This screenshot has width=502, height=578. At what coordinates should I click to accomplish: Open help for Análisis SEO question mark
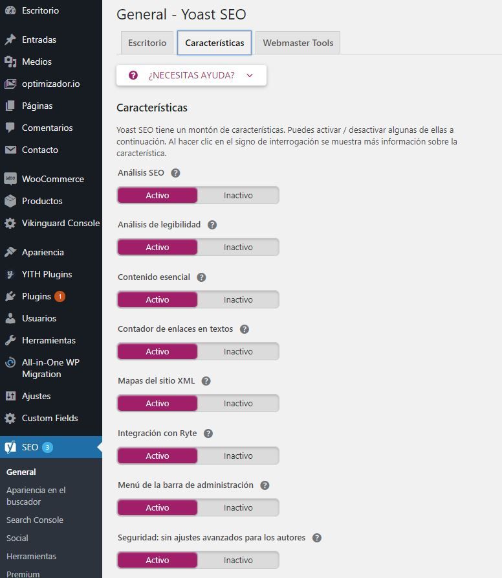175,173
